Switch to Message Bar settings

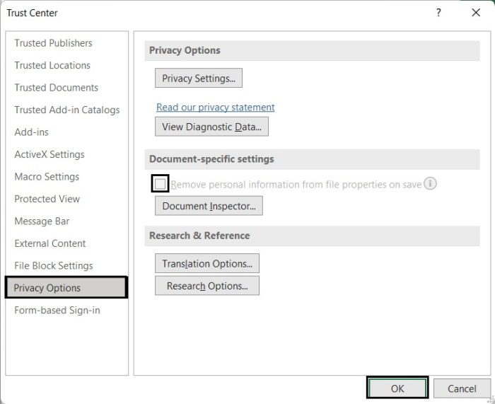coord(42,221)
